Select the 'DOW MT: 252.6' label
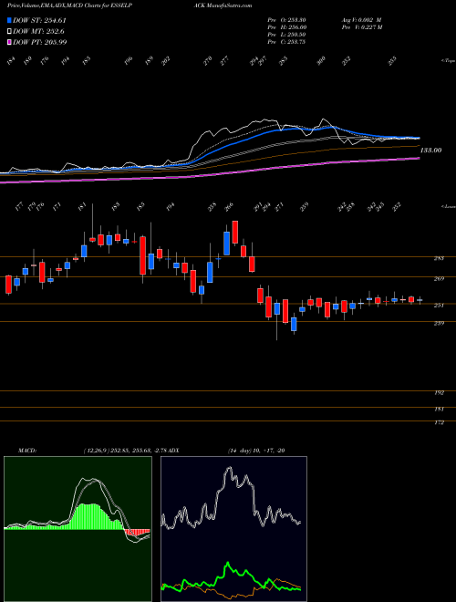 [x=38, y=32]
